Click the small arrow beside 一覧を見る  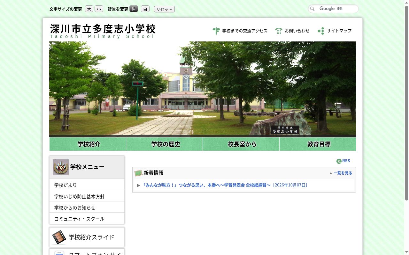[x=331, y=173]
